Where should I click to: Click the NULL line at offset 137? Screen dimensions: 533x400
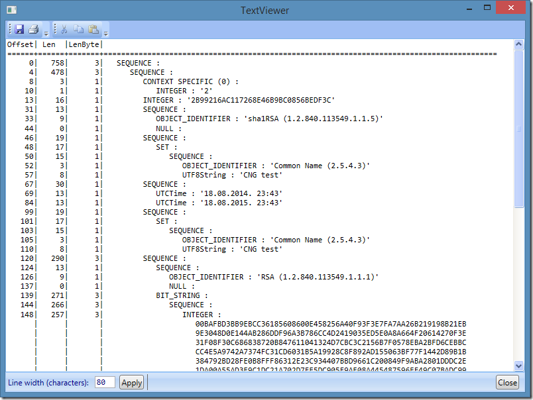point(182,286)
